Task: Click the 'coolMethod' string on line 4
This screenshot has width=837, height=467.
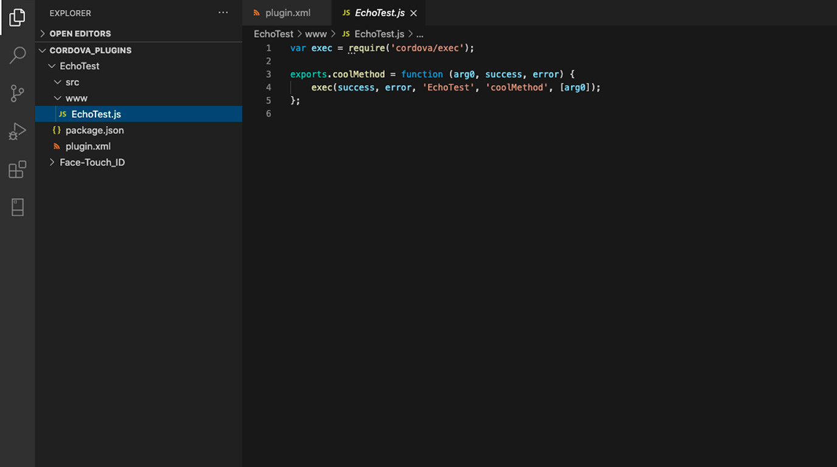Action: (x=517, y=88)
